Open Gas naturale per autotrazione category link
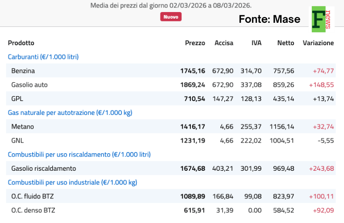This screenshot has height=223, width=344. (x=70, y=113)
